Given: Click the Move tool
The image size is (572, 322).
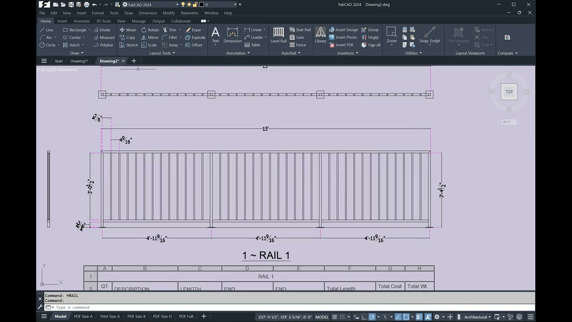Looking at the screenshot, I should 127,30.
